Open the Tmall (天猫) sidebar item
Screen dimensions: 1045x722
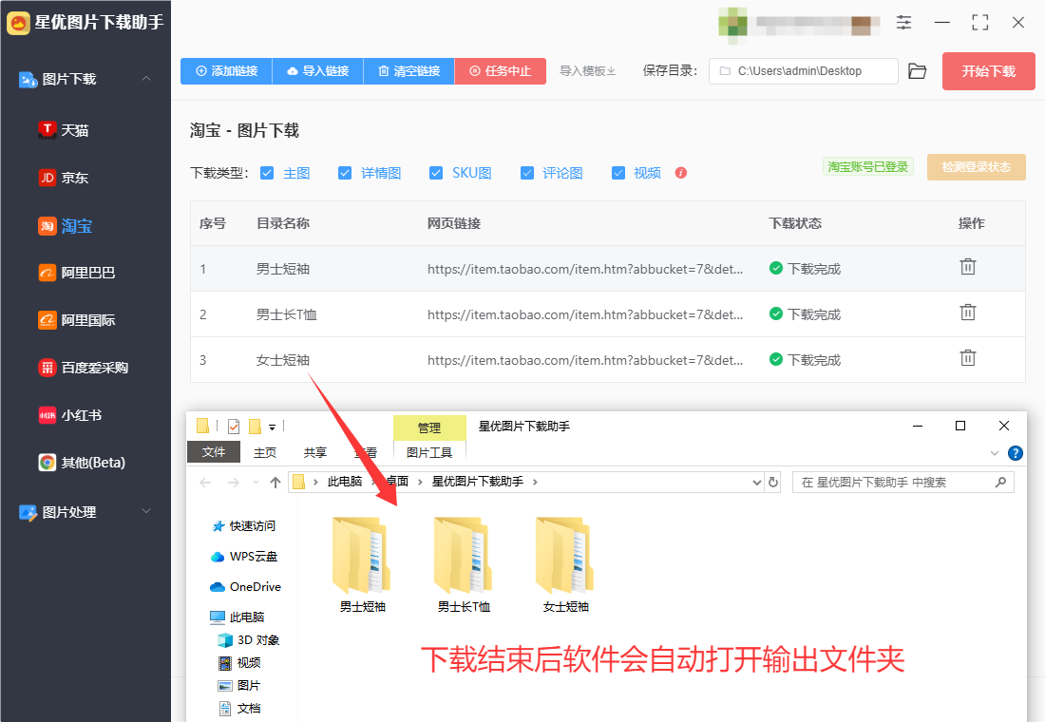[x=64, y=130]
